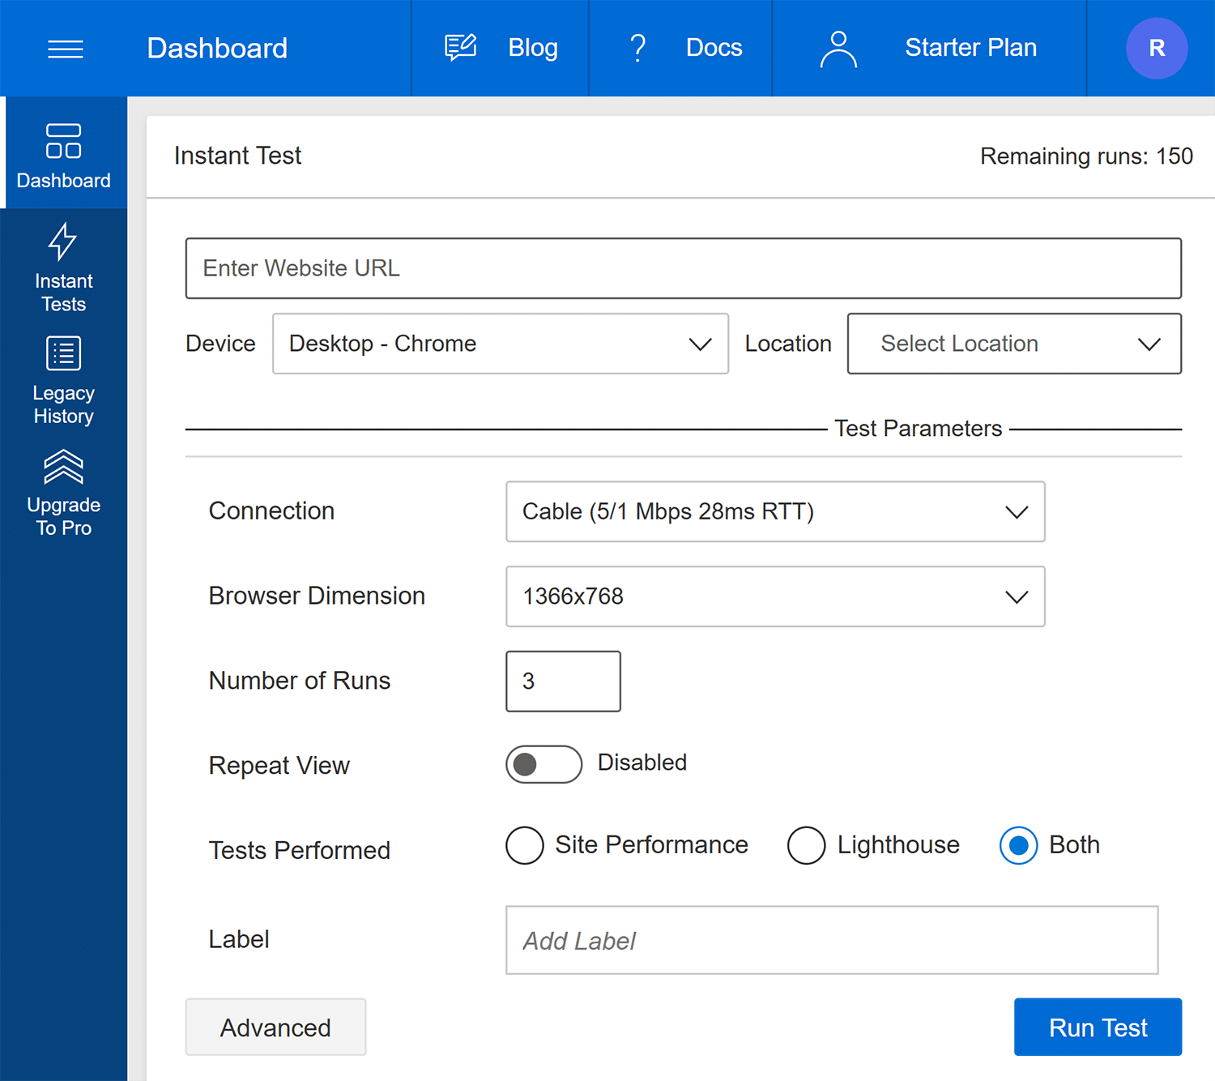
Task: Select the Lighthouse radio button
Action: tap(807, 845)
